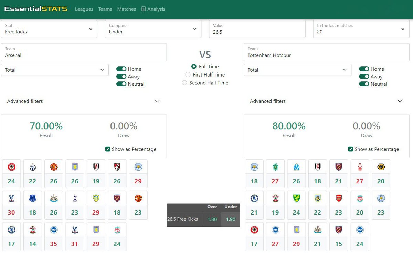Click the 26.5 Free Kicks odds label

pos(182,219)
